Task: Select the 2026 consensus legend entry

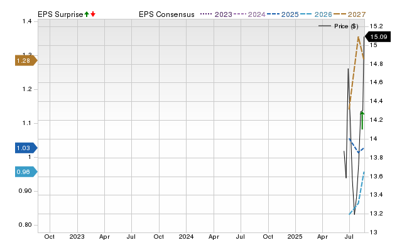Action: point(316,14)
